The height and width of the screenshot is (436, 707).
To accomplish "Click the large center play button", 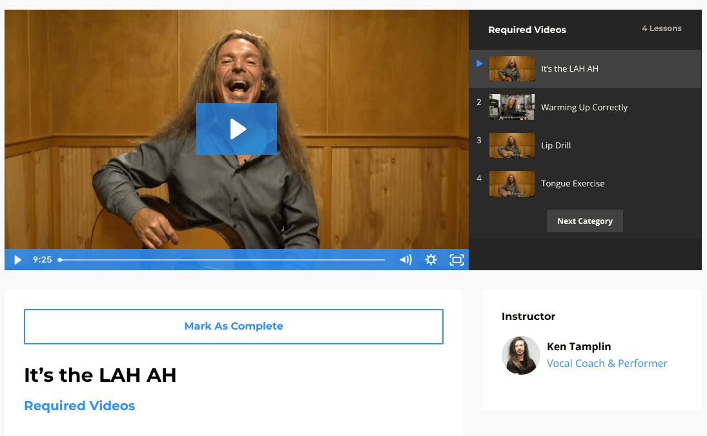I will tap(236, 129).
